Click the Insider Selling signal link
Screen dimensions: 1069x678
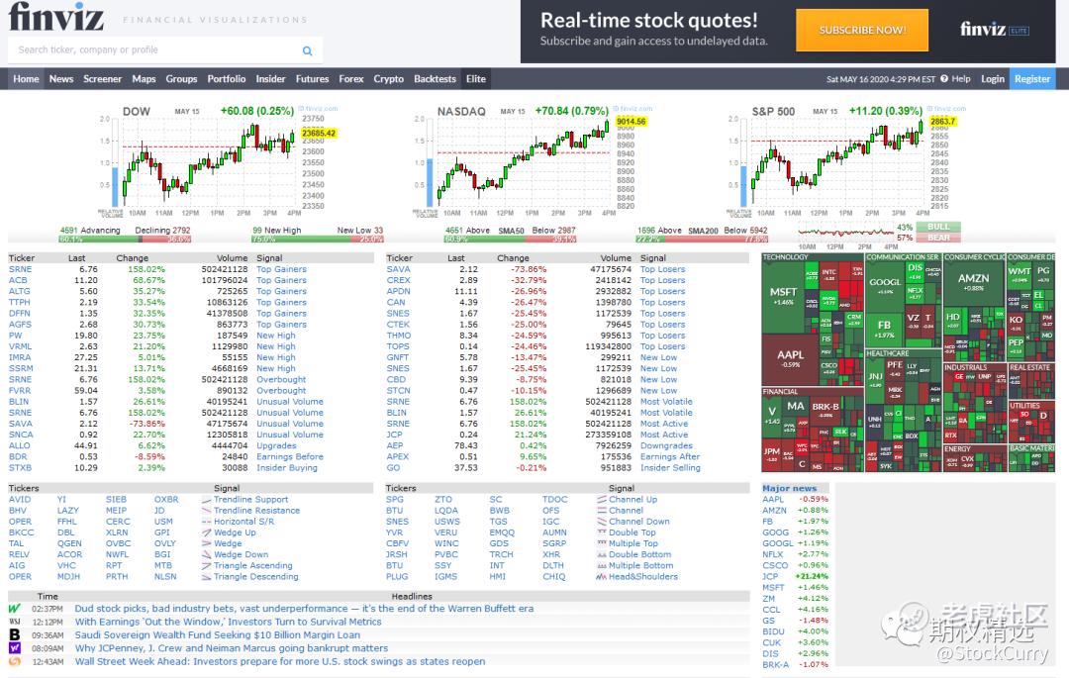[x=670, y=467]
